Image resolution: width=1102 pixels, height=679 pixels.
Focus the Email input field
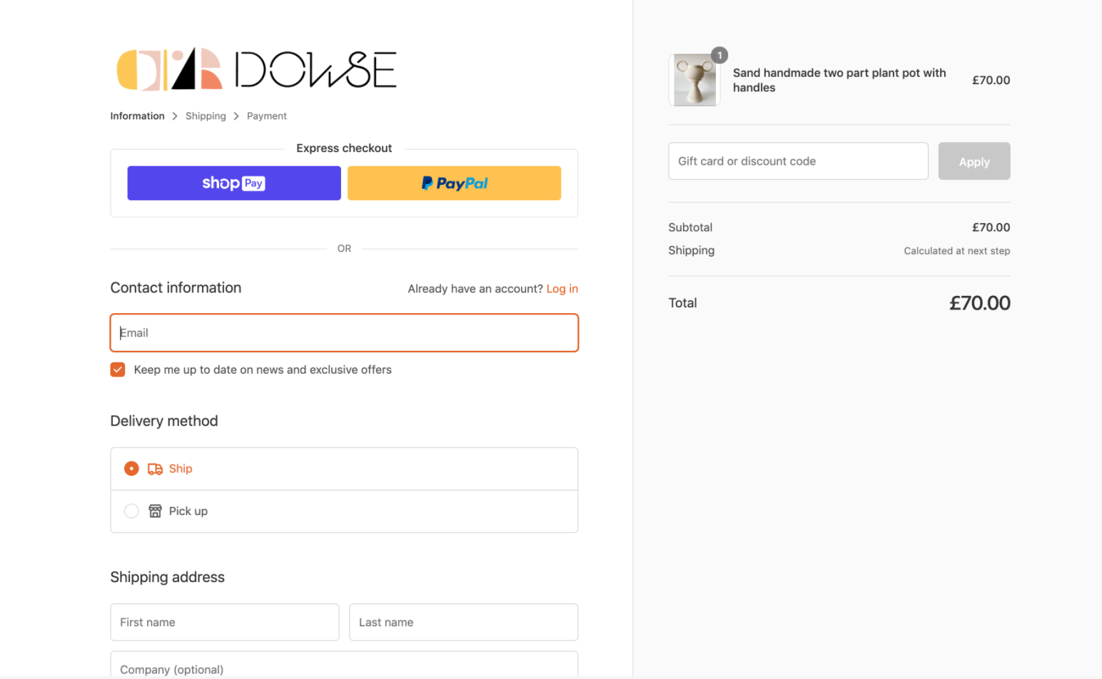(x=344, y=333)
